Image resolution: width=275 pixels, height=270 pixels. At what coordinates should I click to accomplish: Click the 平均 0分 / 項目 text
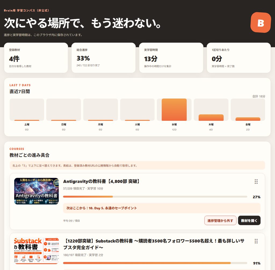(x=71, y=221)
